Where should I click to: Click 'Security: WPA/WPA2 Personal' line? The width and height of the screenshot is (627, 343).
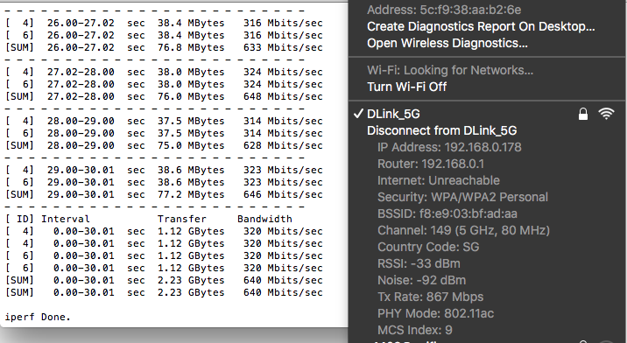(x=462, y=197)
